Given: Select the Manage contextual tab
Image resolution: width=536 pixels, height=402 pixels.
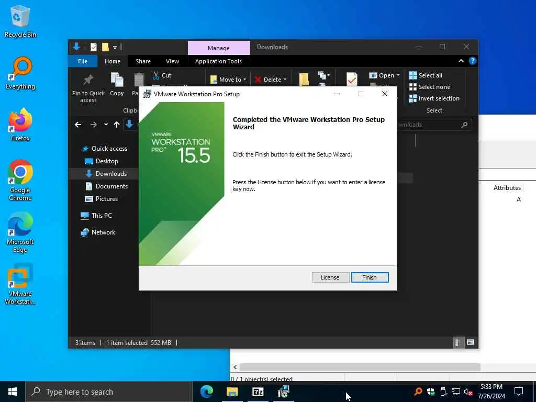Looking at the screenshot, I should click(x=219, y=48).
